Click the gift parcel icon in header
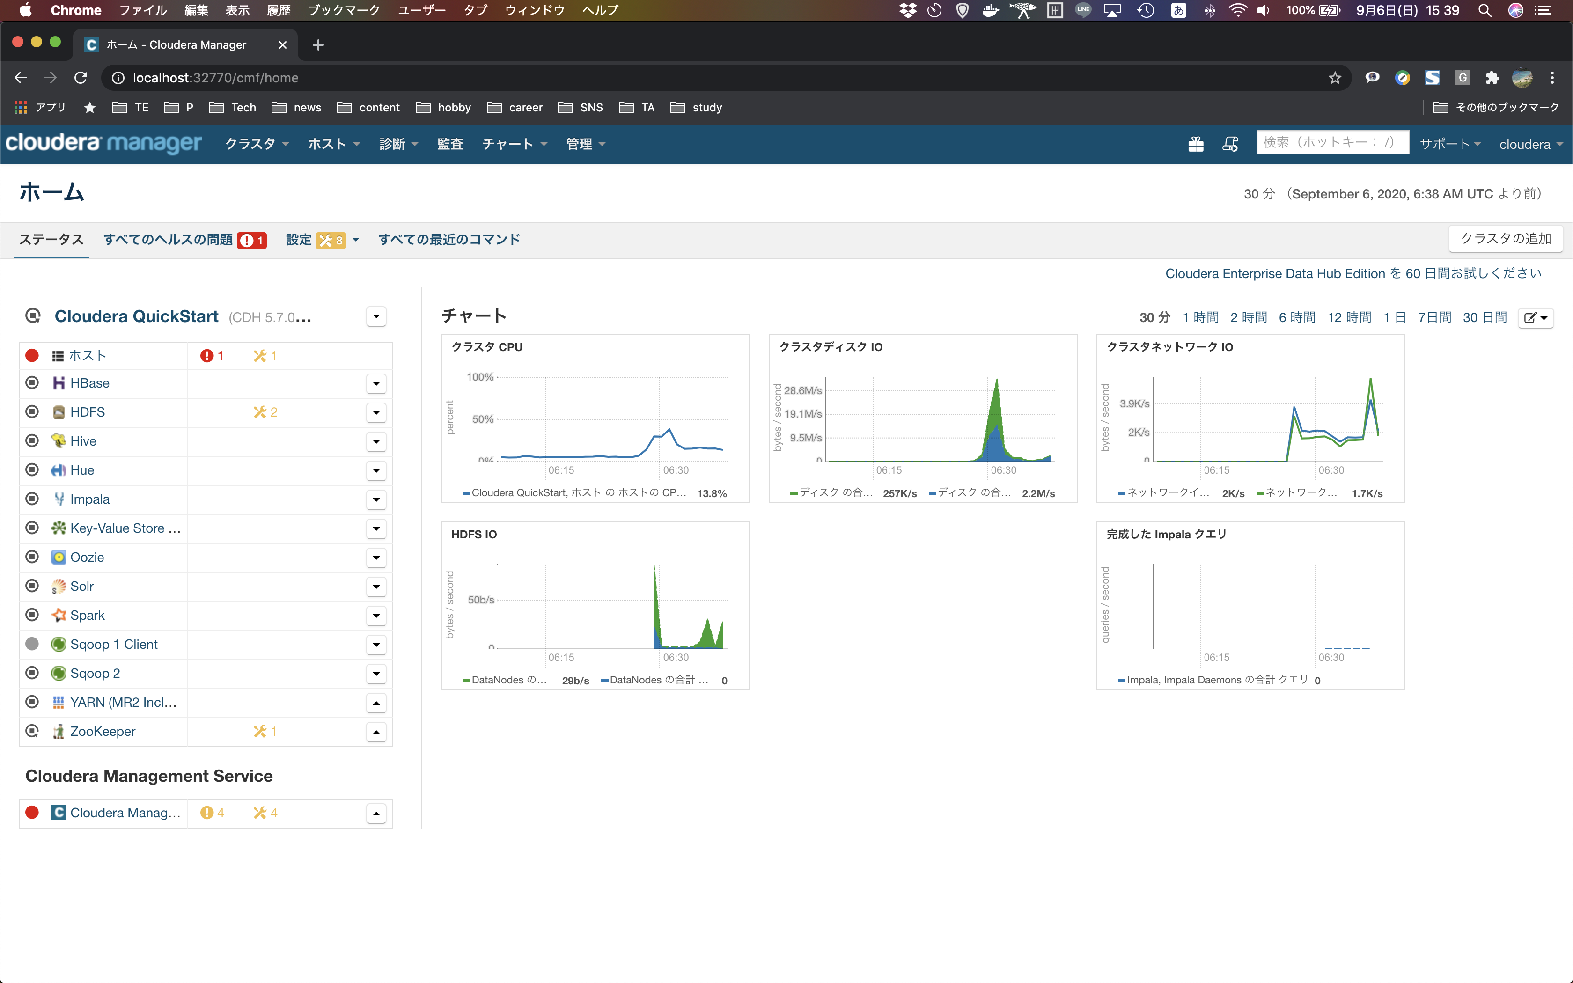This screenshot has height=983, width=1573. click(x=1195, y=144)
